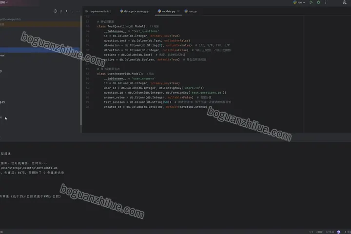Hide the project tool window with minus icon

[x=78, y=11]
